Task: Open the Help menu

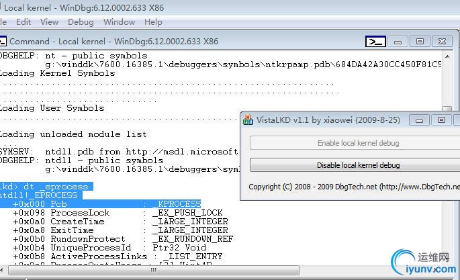Action: tap(153, 22)
